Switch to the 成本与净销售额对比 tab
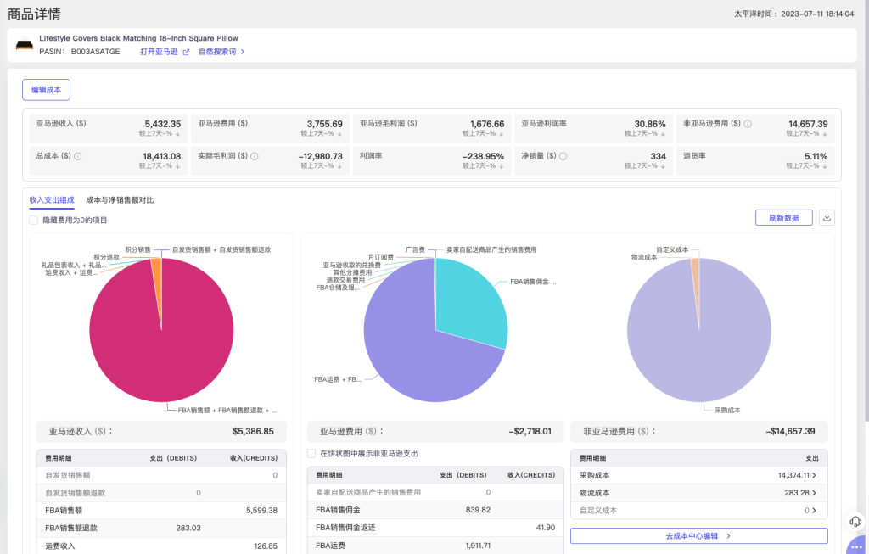Viewport: 869px width, 554px height. tap(120, 200)
